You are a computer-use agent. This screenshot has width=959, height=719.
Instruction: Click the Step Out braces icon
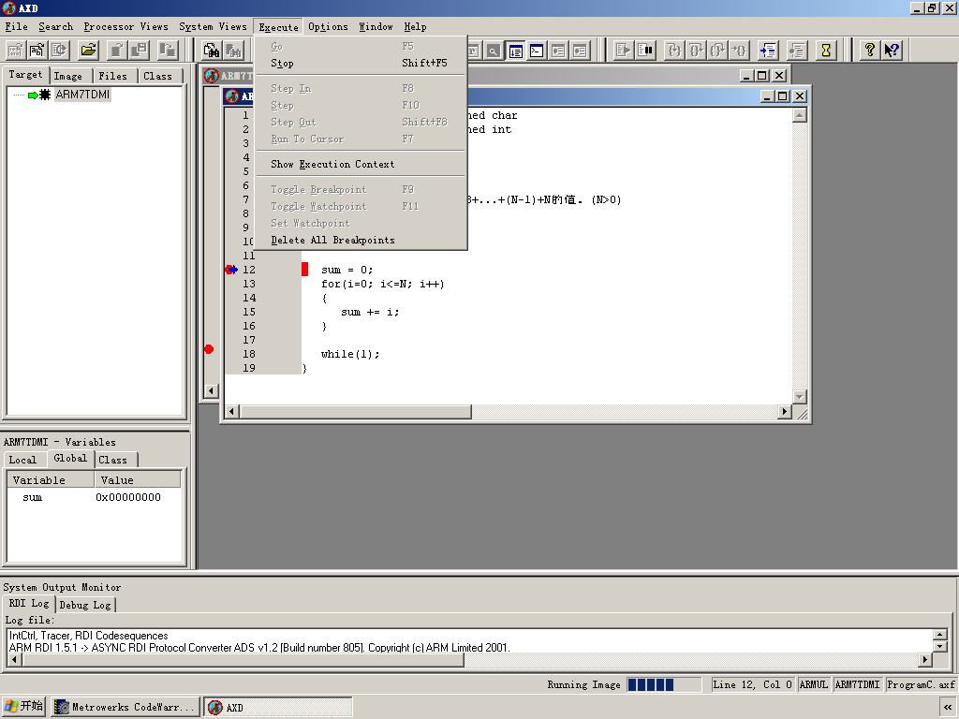click(x=717, y=51)
